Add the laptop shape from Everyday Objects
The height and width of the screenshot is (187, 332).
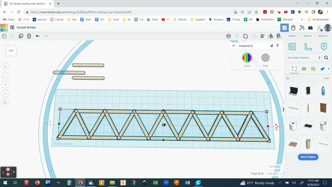click(x=293, y=91)
